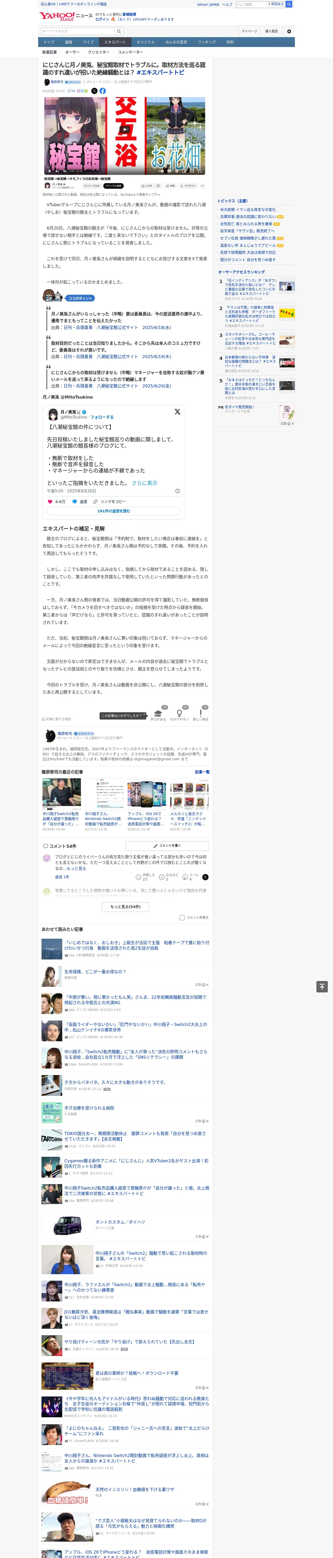Play the embedded video
The height and width of the screenshot is (1558, 333).
coord(124,129)
